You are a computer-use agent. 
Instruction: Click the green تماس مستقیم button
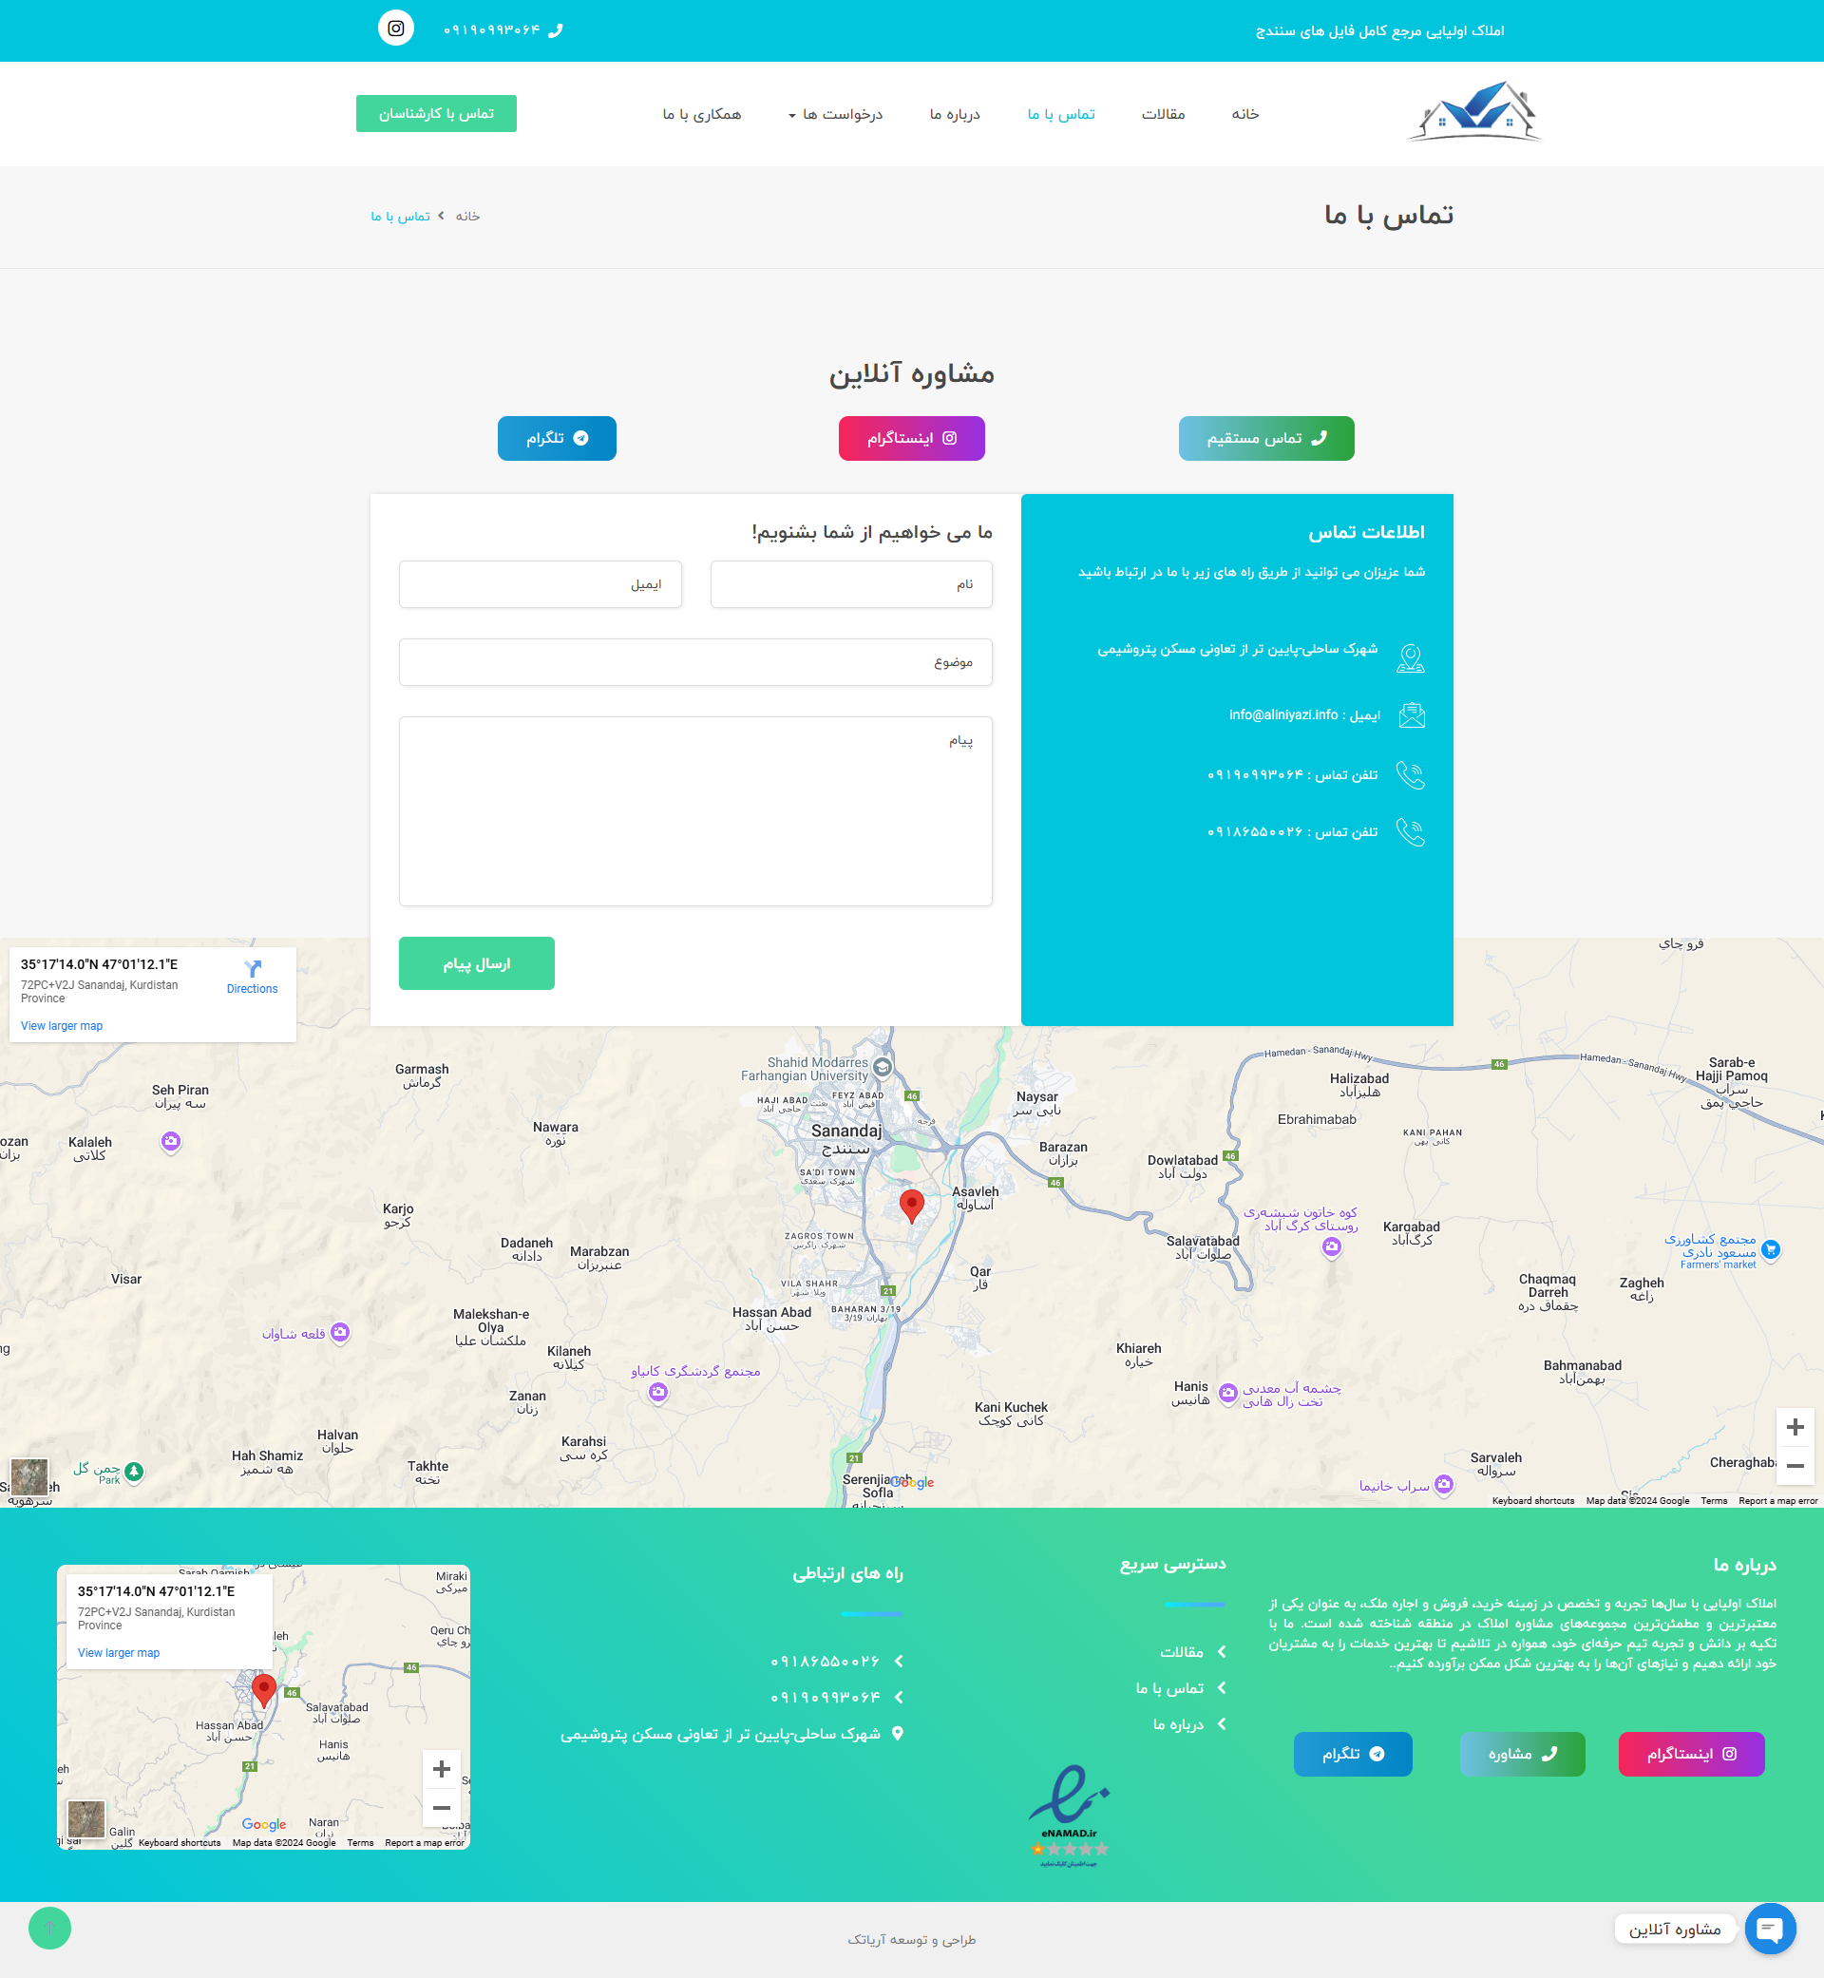click(1265, 438)
